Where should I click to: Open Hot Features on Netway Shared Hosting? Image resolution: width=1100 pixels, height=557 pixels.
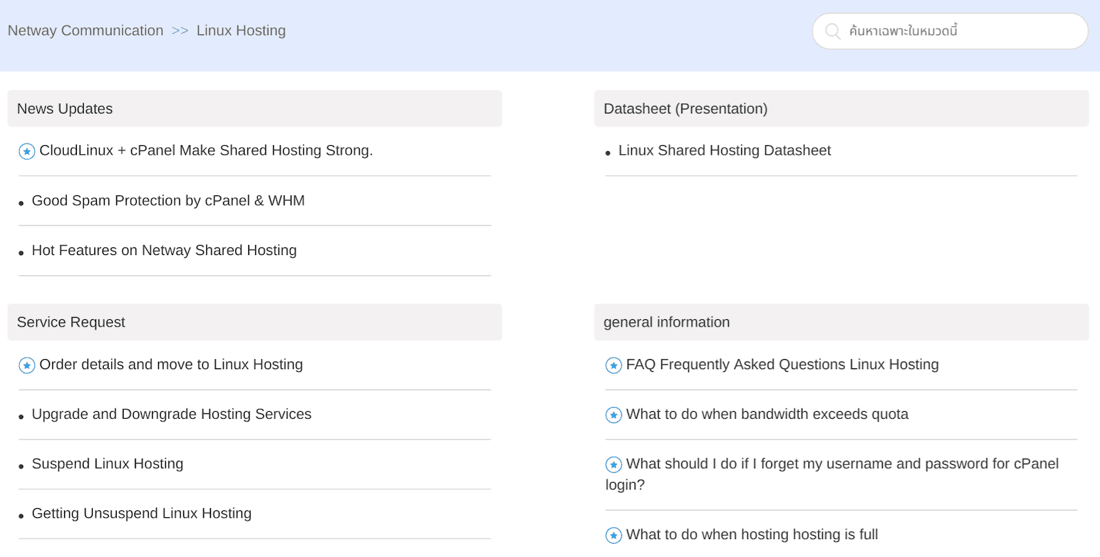164,250
